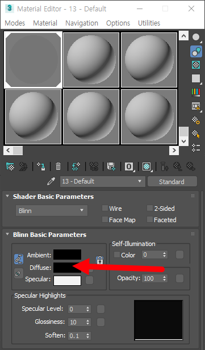Enable the Face Map checkbox
205x350 pixels.
105,219
